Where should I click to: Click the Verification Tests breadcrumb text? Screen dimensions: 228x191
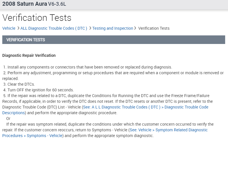tap(154, 28)
